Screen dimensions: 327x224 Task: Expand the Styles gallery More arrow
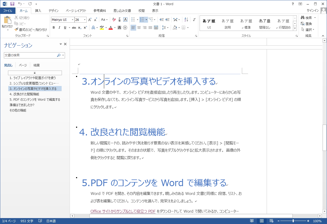click(295, 28)
